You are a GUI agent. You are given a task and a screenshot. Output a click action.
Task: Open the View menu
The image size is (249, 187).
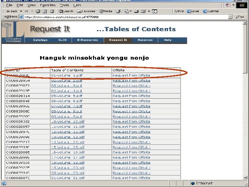coord(31,5)
